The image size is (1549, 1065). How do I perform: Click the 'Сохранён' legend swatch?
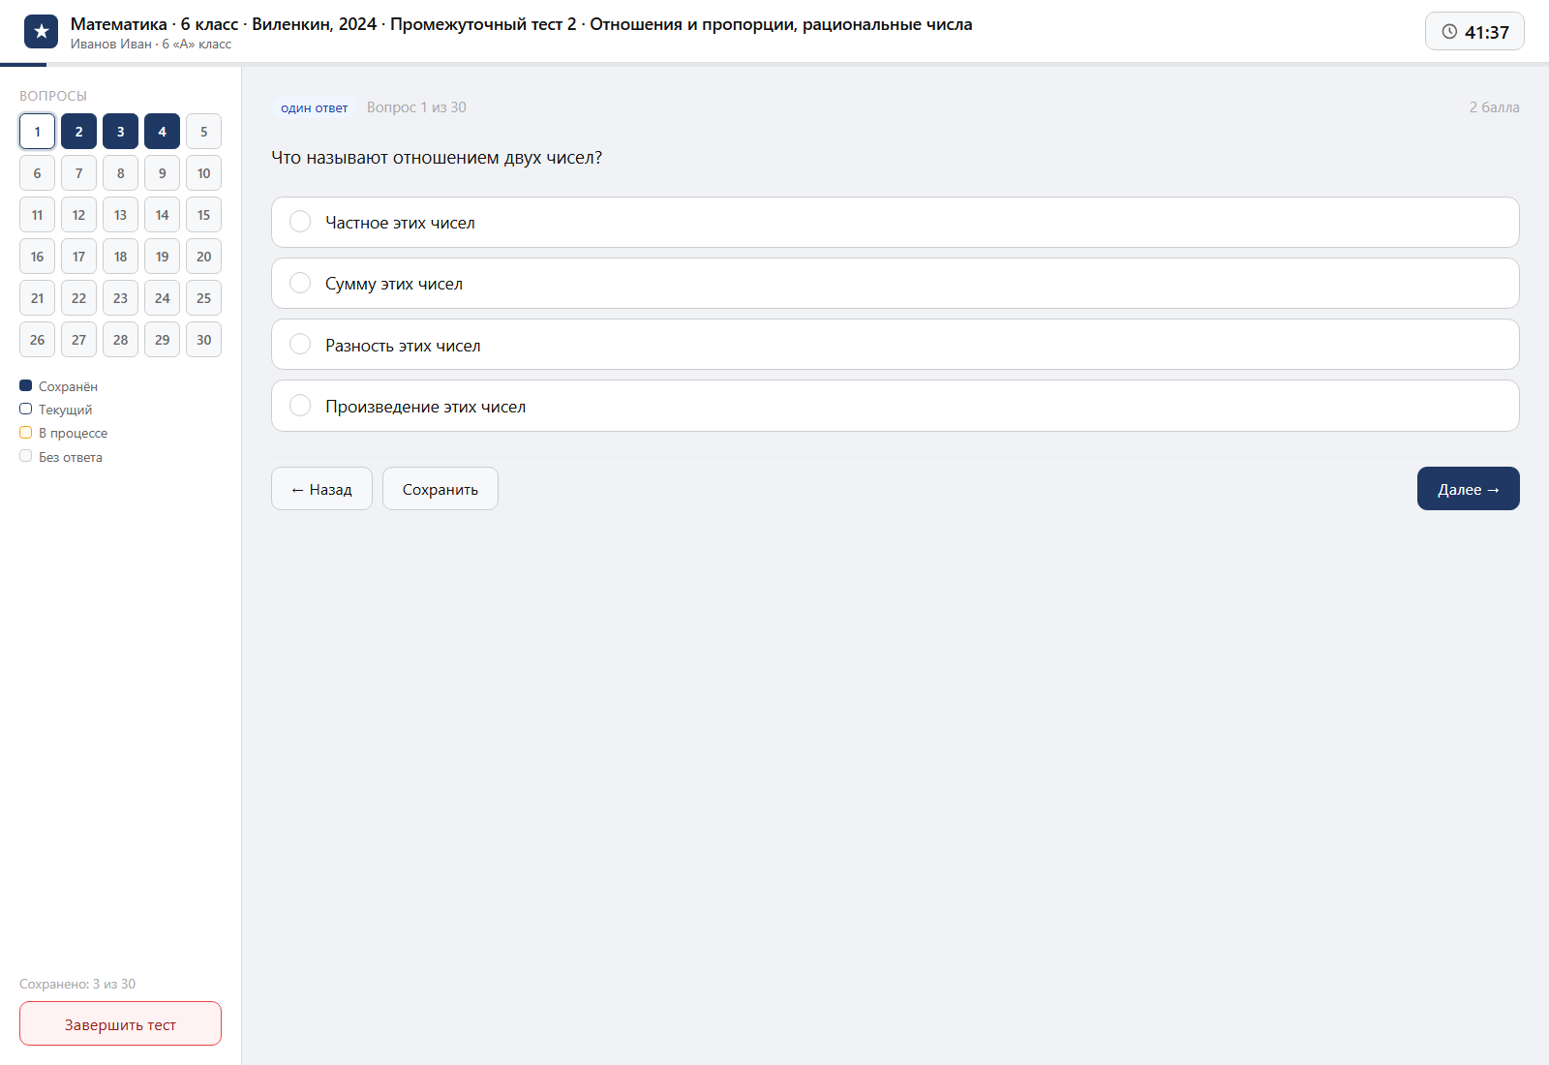(26, 385)
